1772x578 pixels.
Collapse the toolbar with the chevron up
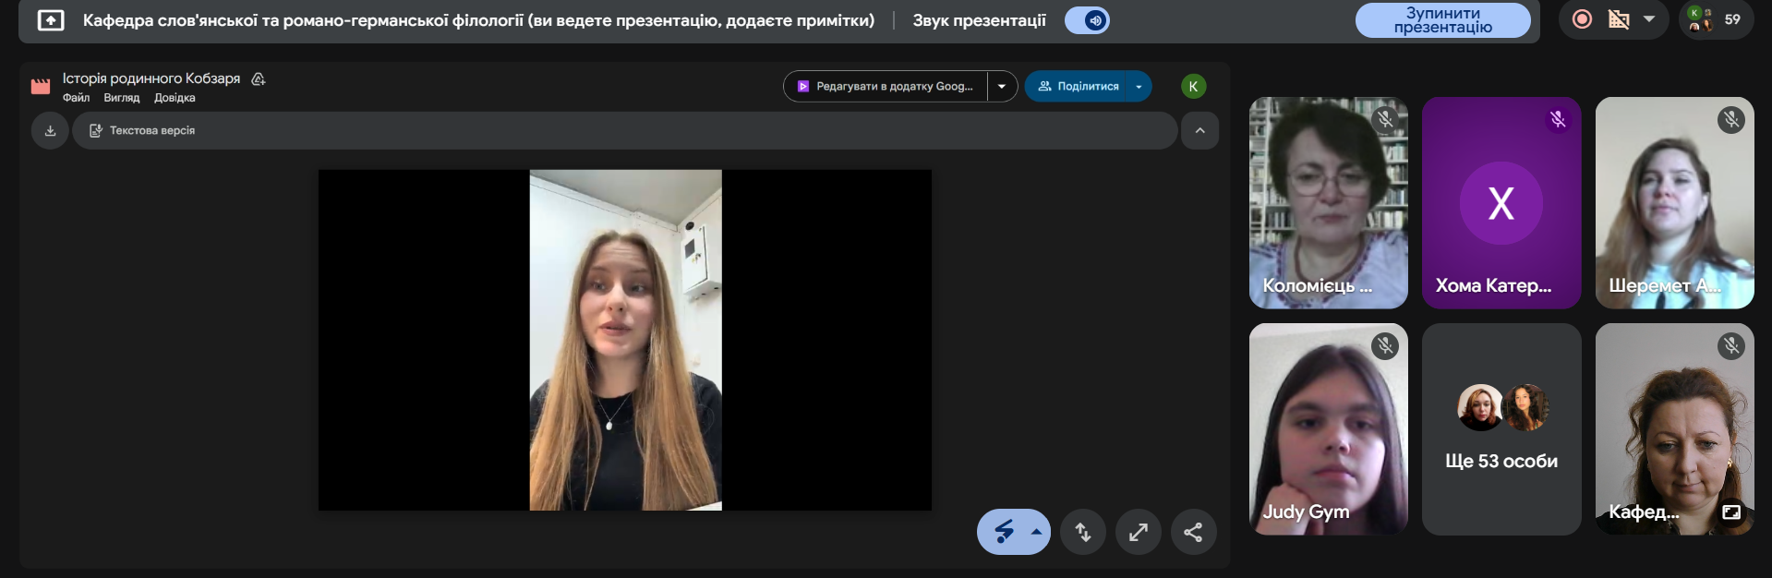tap(1199, 131)
